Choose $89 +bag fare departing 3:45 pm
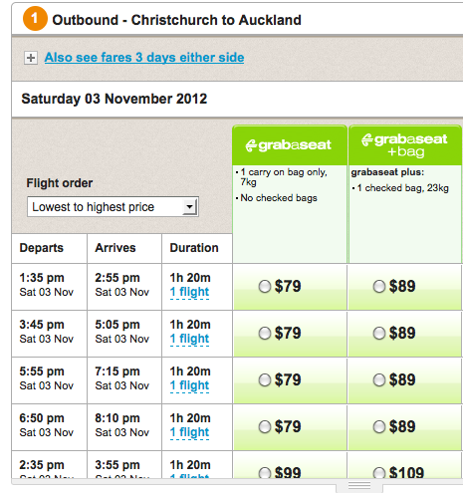 pyautogui.click(x=379, y=334)
